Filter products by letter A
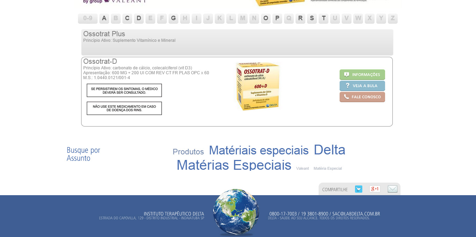 104,18
